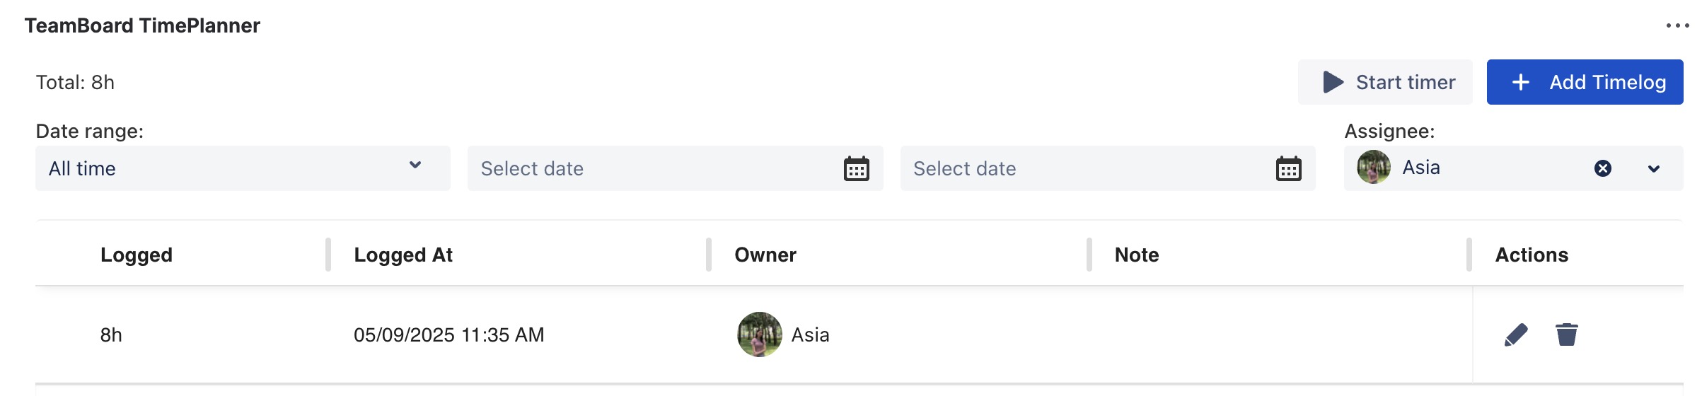
Task: Click the Add Timelog button
Action: tap(1585, 82)
